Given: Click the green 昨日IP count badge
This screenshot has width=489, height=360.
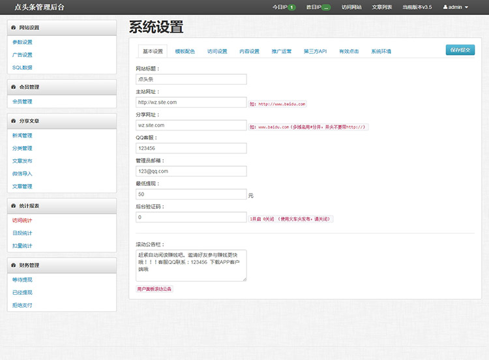Looking at the screenshot, I should (x=326, y=7).
